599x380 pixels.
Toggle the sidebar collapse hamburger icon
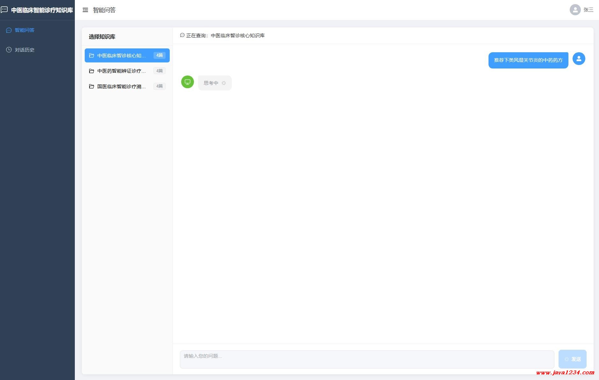[85, 10]
